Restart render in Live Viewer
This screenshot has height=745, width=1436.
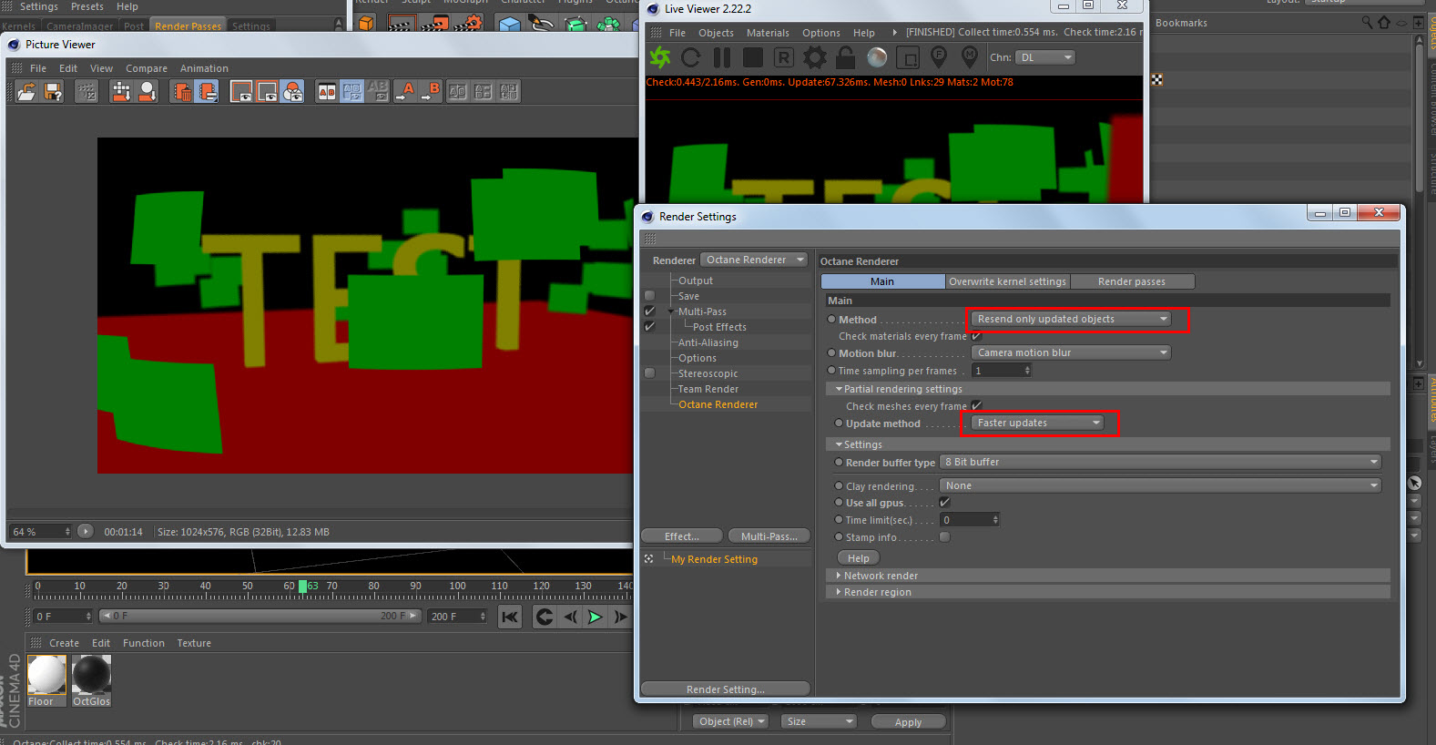(691, 58)
